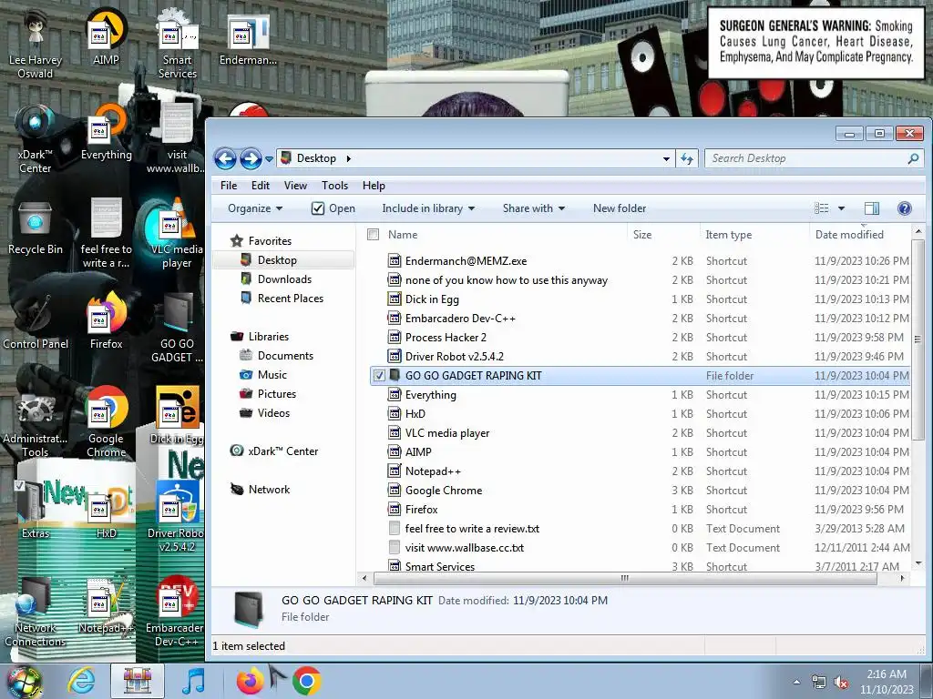Open Firefox desktop shortcut
Viewport: 933px width, 699px height.
[106, 321]
